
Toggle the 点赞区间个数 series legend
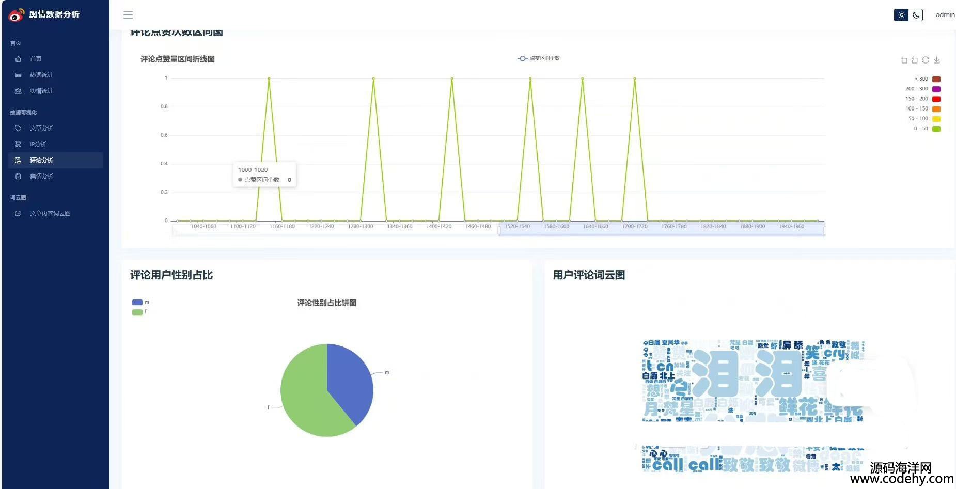[x=539, y=58]
